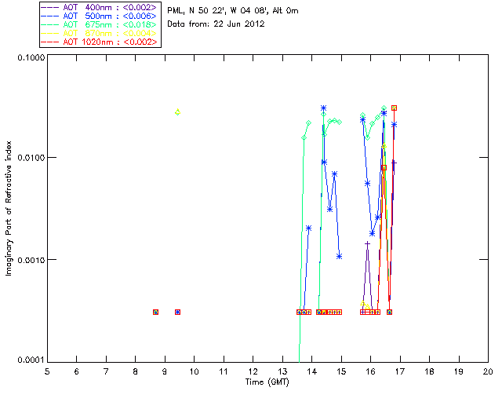This screenshot has width=502, height=402.
Task: Click the x-axis tick label 7
Action: [106, 371]
